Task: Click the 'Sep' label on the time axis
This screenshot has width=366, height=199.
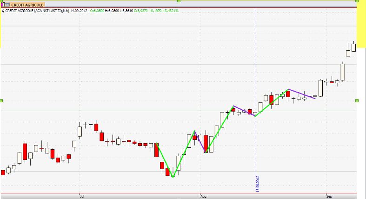Action: (329, 196)
